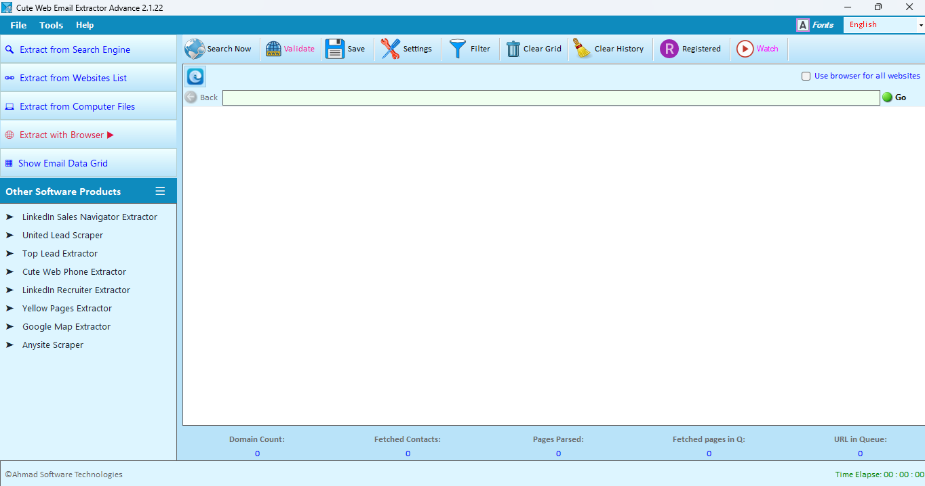
Task: Click the Save floppy disk icon
Action: [x=335, y=49]
